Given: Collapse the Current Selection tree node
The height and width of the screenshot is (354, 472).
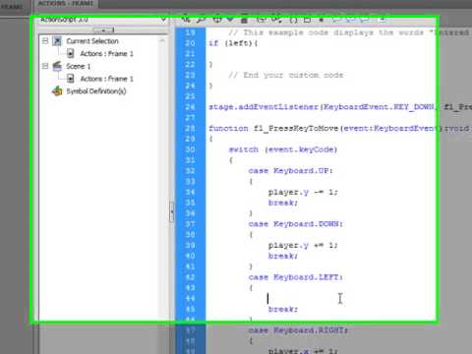Looking at the screenshot, I should (x=45, y=41).
